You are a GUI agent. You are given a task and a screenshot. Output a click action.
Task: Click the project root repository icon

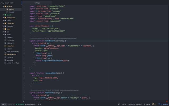click(3, 3)
